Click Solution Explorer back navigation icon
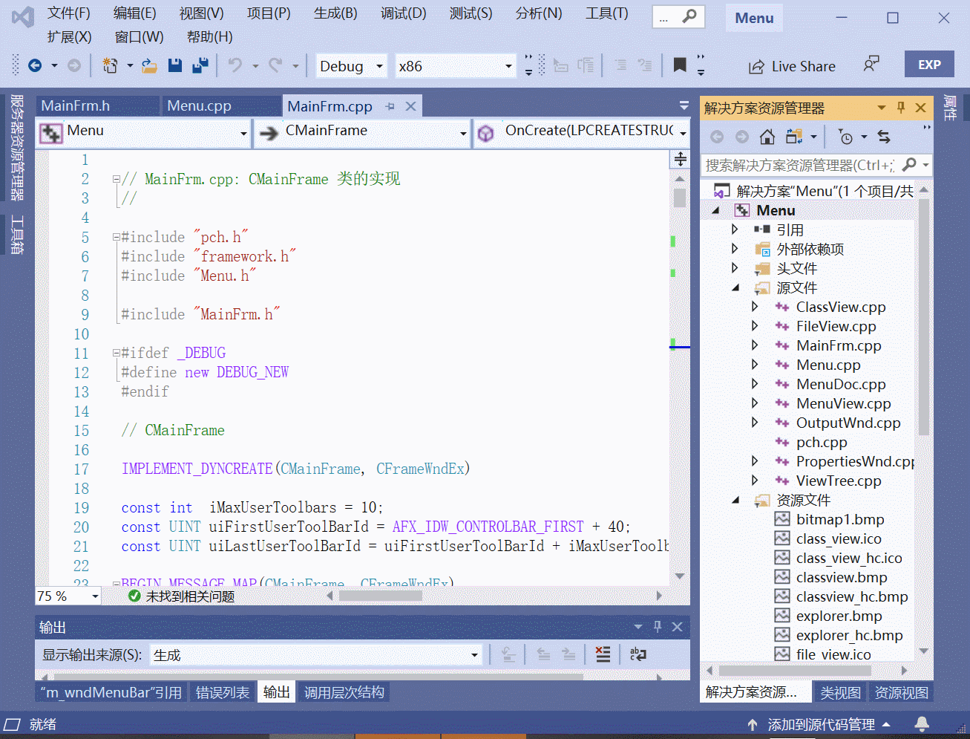Image resolution: width=970 pixels, height=739 pixels. (717, 137)
